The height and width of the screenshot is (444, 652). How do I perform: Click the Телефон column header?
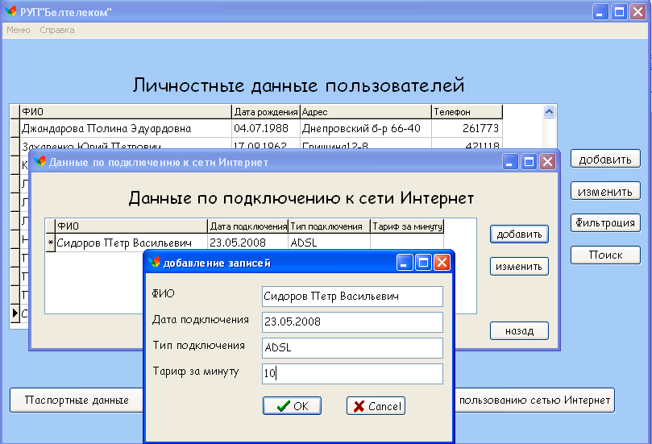467,112
